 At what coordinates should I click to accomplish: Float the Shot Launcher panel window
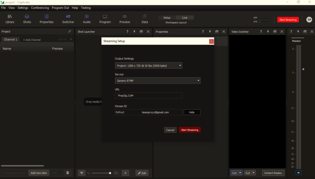pyautogui.click(x=141, y=32)
